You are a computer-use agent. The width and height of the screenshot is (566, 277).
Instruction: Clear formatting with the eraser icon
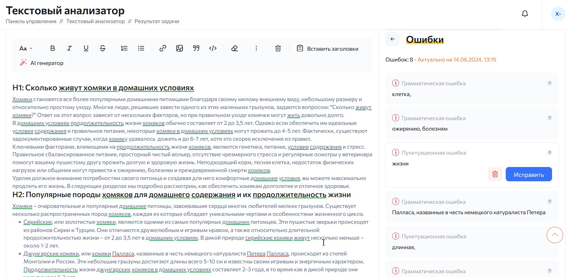point(234,48)
